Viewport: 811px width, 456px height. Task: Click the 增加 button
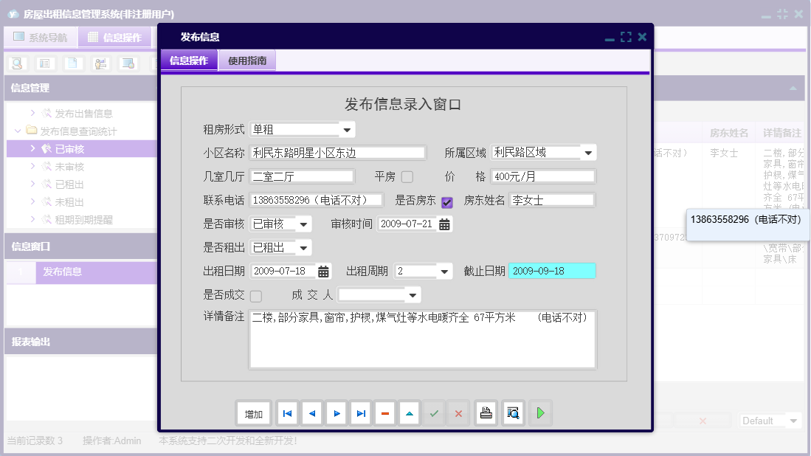(x=253, y=413)
